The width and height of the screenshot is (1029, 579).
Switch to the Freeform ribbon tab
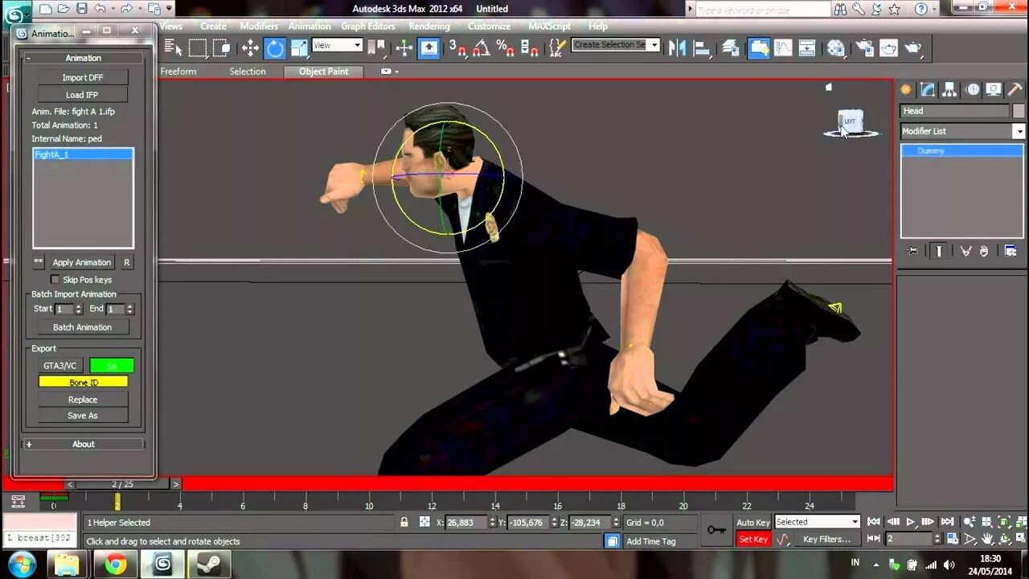pyautogui.click(x=178, y=72)
